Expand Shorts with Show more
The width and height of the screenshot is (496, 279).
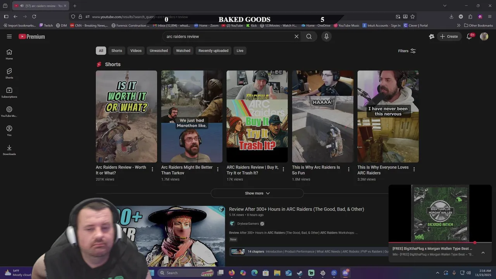[x=257, y=193]
